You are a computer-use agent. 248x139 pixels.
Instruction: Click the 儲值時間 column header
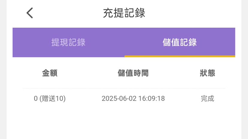pyautogui.click(x=133, y=73)
